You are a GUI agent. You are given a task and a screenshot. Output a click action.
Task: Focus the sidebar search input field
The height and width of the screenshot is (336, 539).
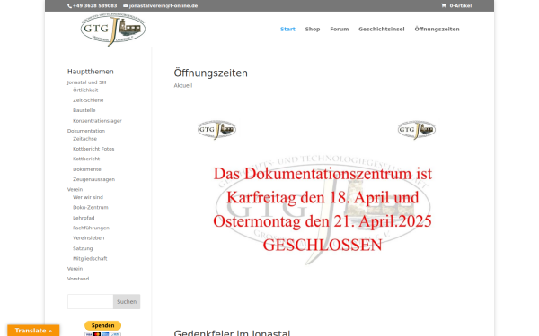pos(91,301)
